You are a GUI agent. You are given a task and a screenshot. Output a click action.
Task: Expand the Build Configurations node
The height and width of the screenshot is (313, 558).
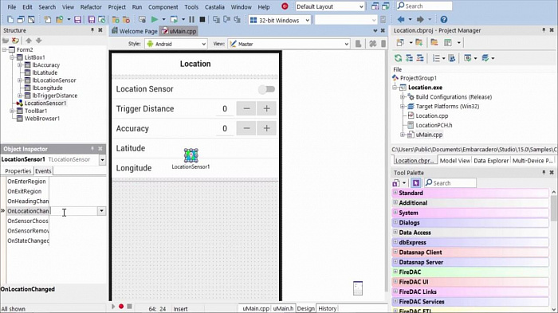click(x=403, y=96)
